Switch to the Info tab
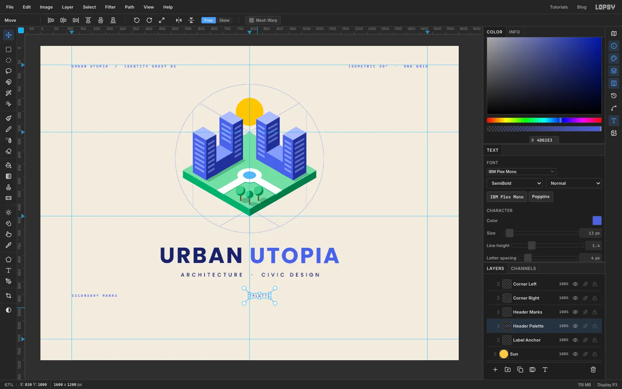Image resolution: width=622 pixels, height=389 pixels. coord(514,32)
